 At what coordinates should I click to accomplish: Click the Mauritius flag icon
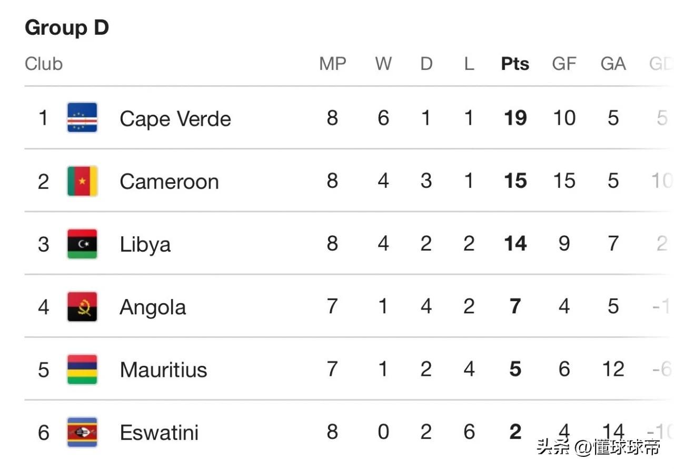click(82, 370)
